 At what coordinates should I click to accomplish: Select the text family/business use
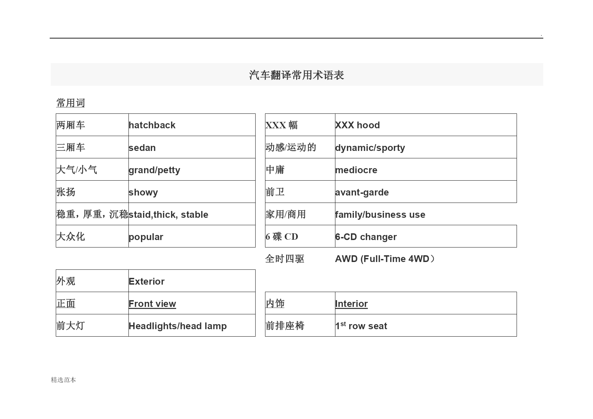(380, 215)
